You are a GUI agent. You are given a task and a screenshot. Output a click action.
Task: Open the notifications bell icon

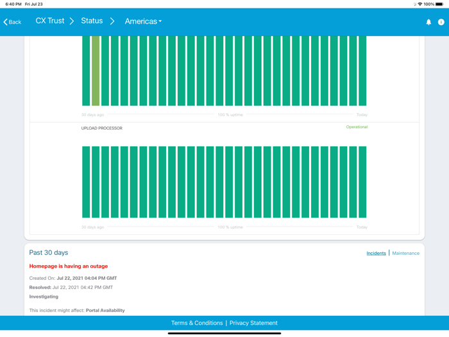coord(428,22)
